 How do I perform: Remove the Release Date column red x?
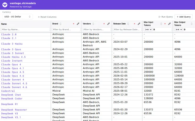click(x=134, y=24)
